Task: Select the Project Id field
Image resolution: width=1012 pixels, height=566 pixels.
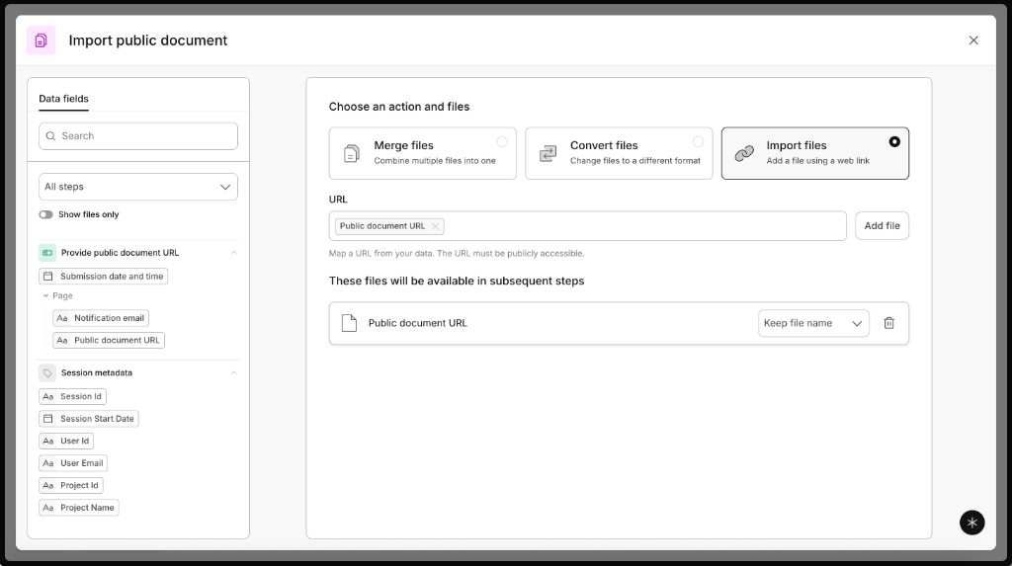Action: point(71,485)
